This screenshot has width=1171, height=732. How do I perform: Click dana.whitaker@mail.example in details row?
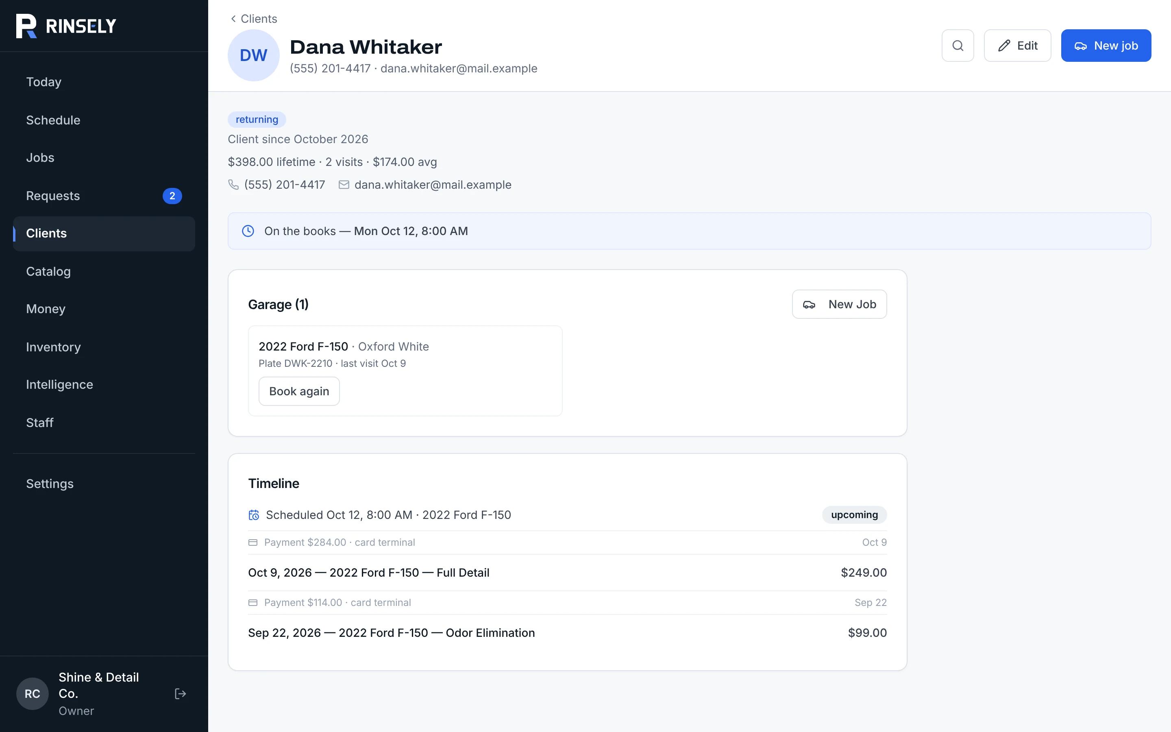433,185
